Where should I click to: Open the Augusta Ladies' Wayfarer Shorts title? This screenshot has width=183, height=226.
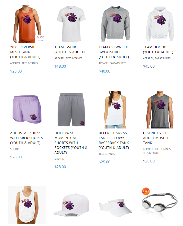(x=26, y=138)
